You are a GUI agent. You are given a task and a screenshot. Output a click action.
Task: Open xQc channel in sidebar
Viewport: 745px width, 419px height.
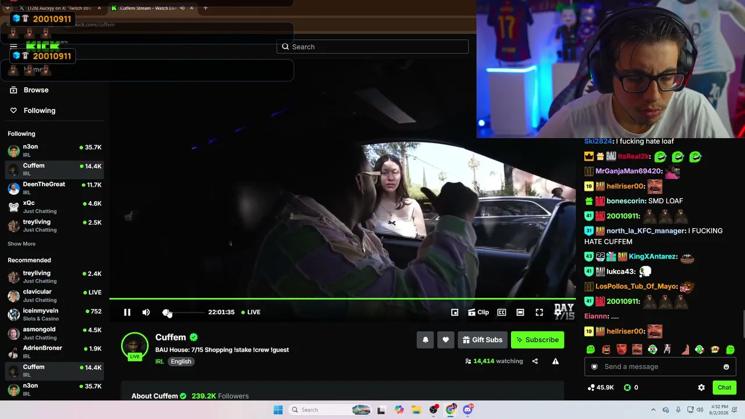54,207
